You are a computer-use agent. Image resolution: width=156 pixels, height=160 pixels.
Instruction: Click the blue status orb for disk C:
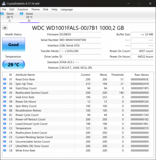click(2, 14)
